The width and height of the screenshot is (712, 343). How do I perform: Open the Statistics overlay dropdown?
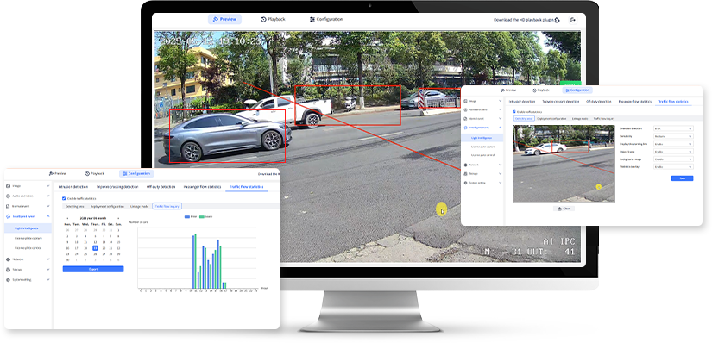pyautogui.click(x=673, y=167)
